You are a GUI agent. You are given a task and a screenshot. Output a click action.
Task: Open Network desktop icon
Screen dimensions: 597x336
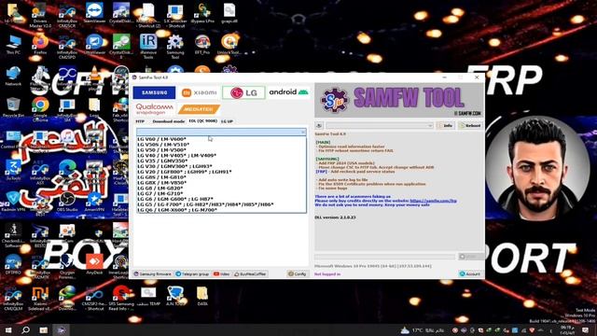point(13,77)
